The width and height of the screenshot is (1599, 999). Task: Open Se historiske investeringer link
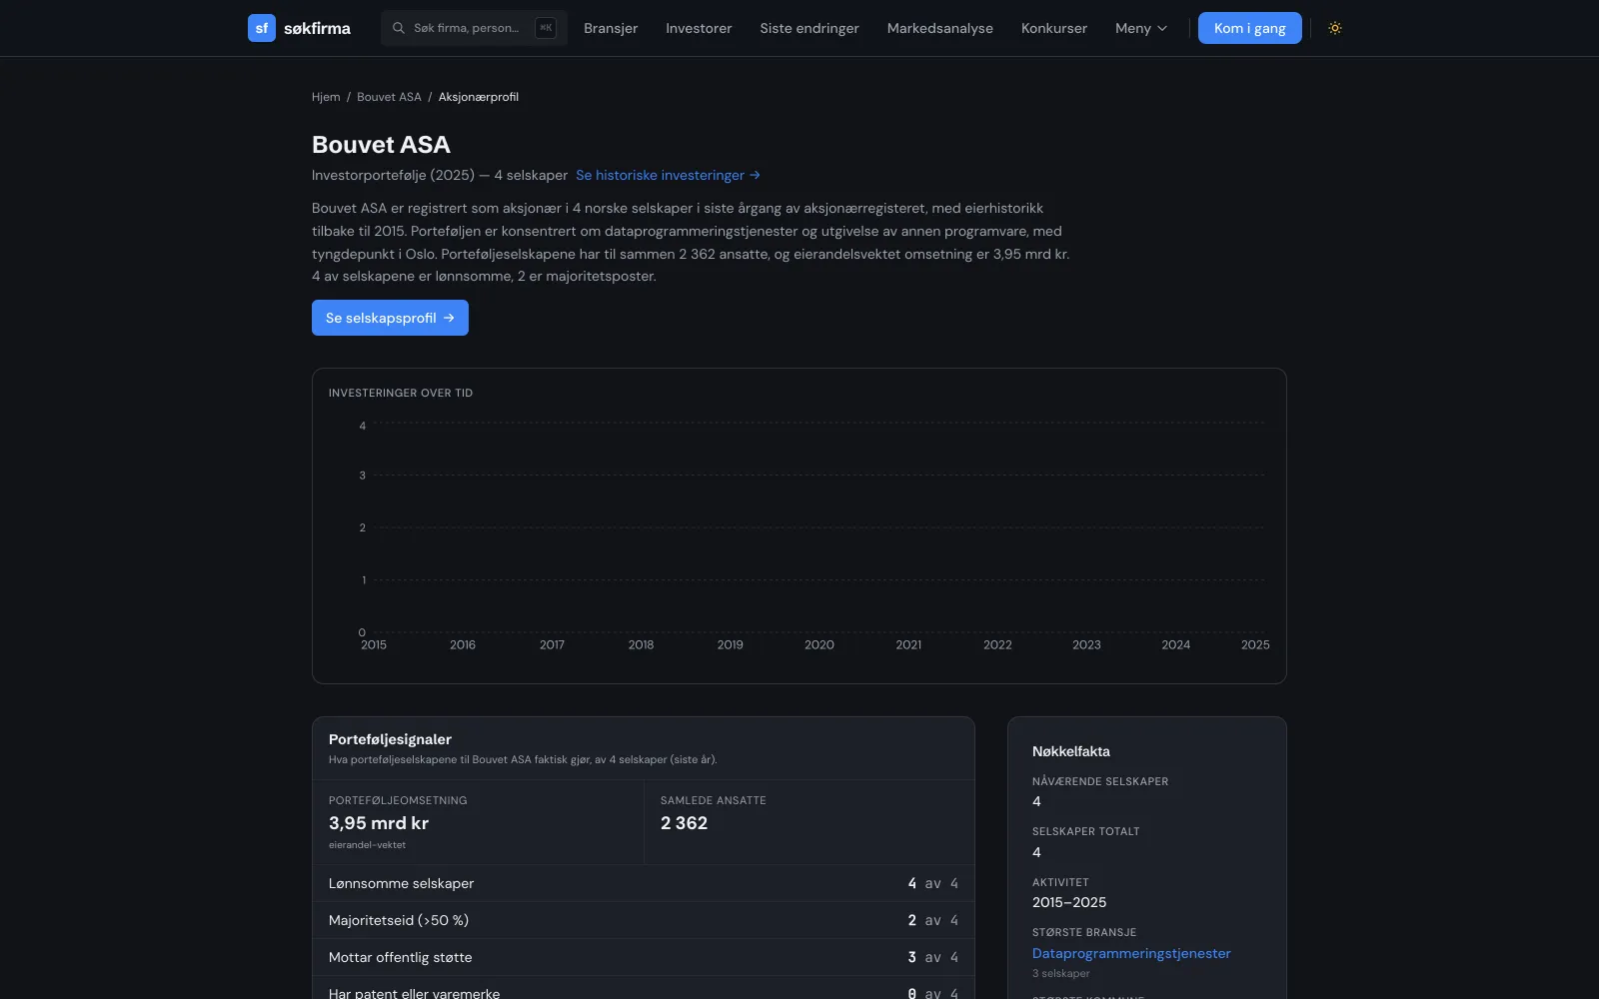tap(668, 175)
